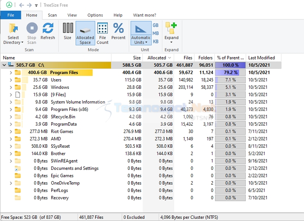The height and width of the screenshot is (221, 304).
Task: Switch to File Count mode
Action: pos(102,33)
